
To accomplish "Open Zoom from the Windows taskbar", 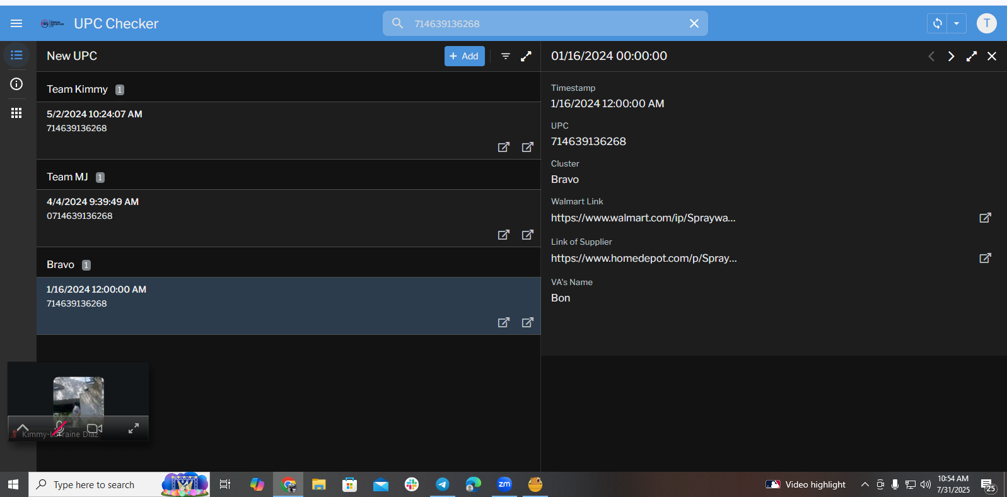I will (504, 484).
